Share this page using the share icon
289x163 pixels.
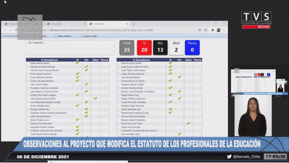(x=200, y=30)
